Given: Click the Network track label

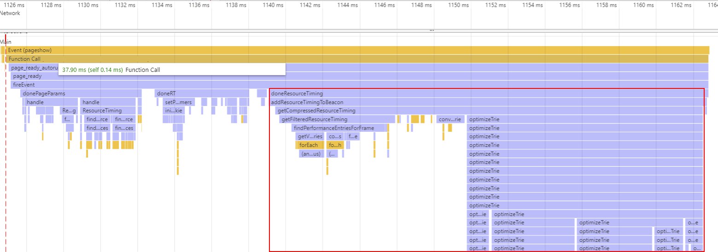Looking at the screenshot, I should (11, 13).
